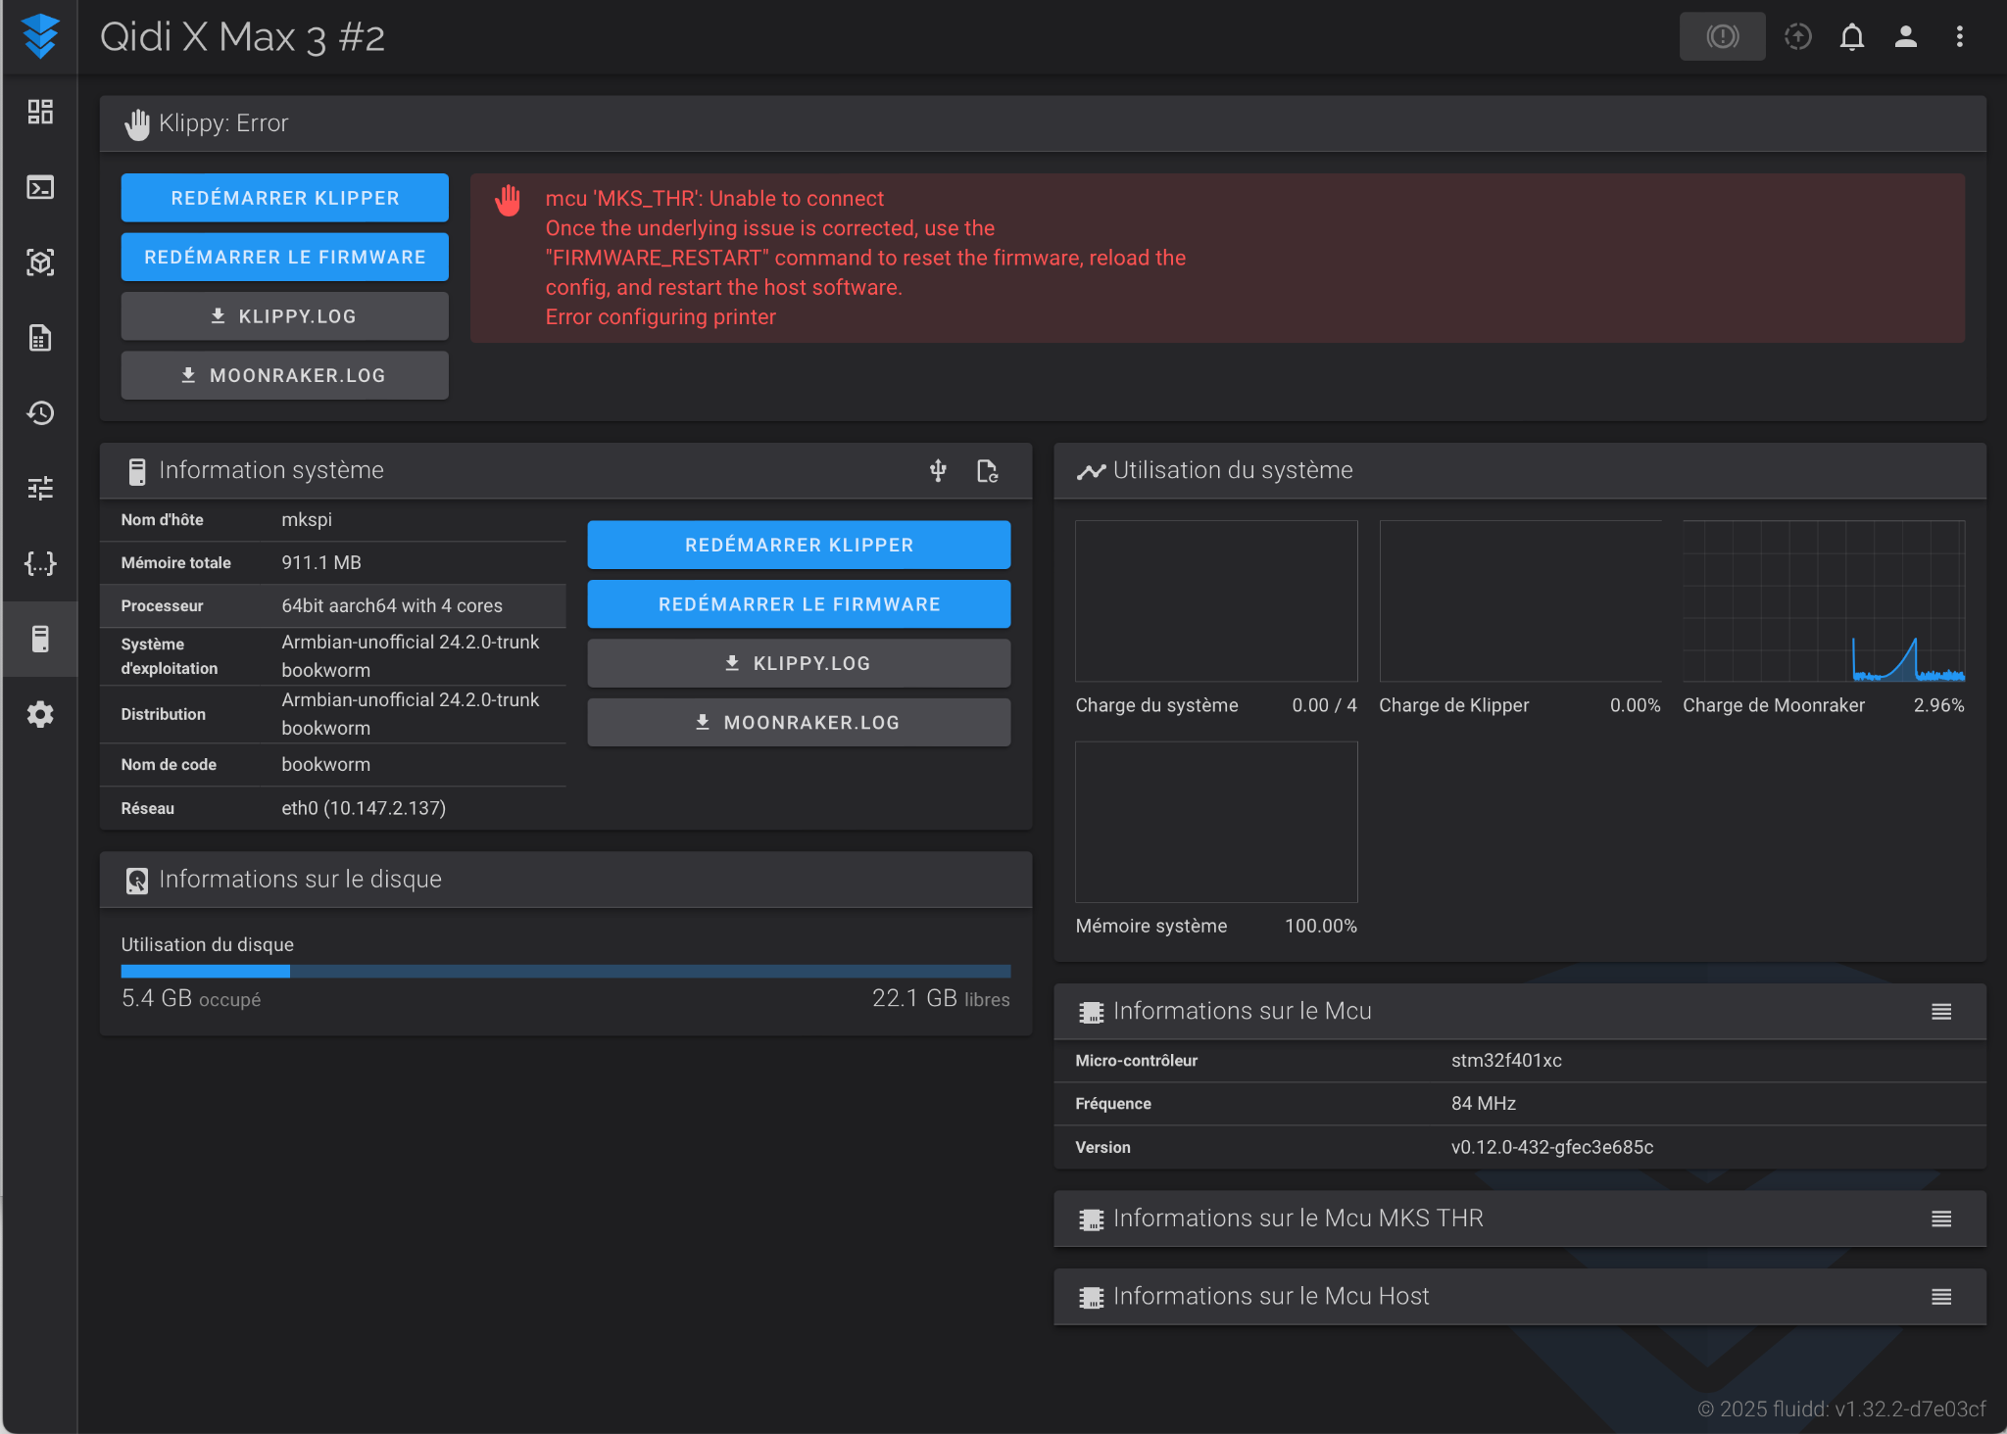Expand Informations sur le Mcu Host
Viewport: 2007px width, 1434px height.
(1940, 1297)
